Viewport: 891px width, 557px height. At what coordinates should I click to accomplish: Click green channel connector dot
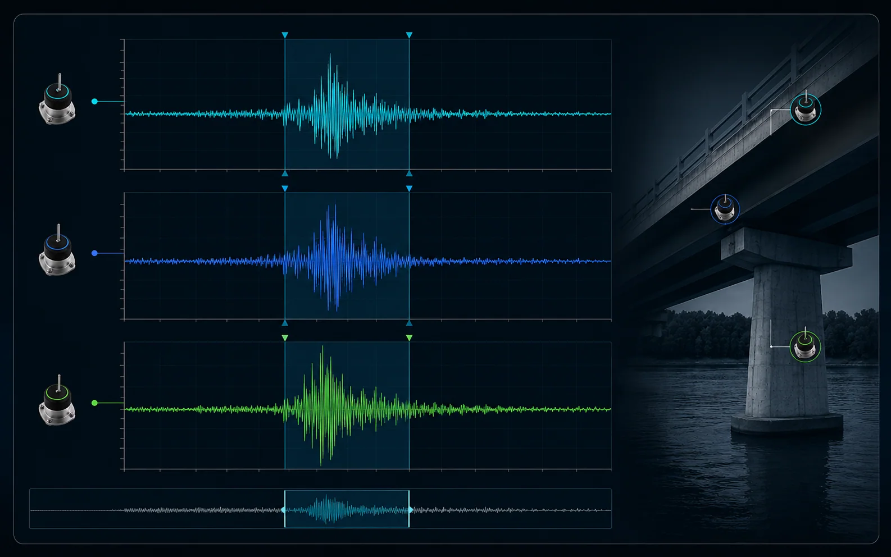tap(94, 403)
